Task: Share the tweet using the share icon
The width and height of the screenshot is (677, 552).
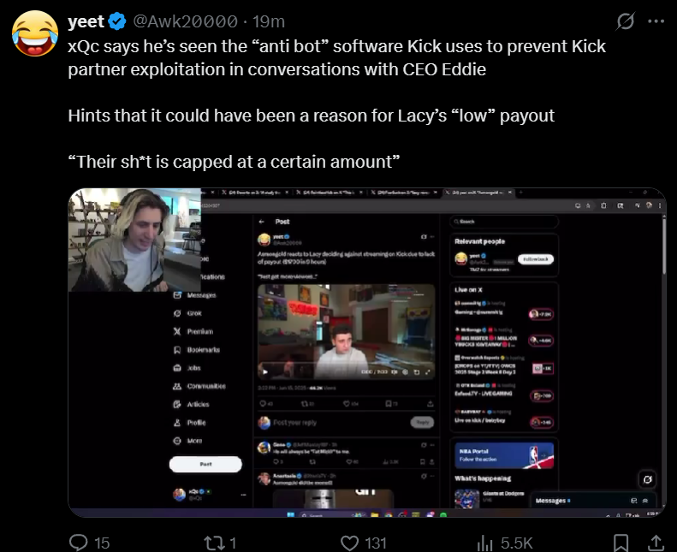Action: 656,543
